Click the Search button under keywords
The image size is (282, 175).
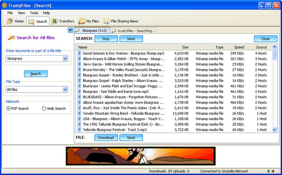(36, 74)
